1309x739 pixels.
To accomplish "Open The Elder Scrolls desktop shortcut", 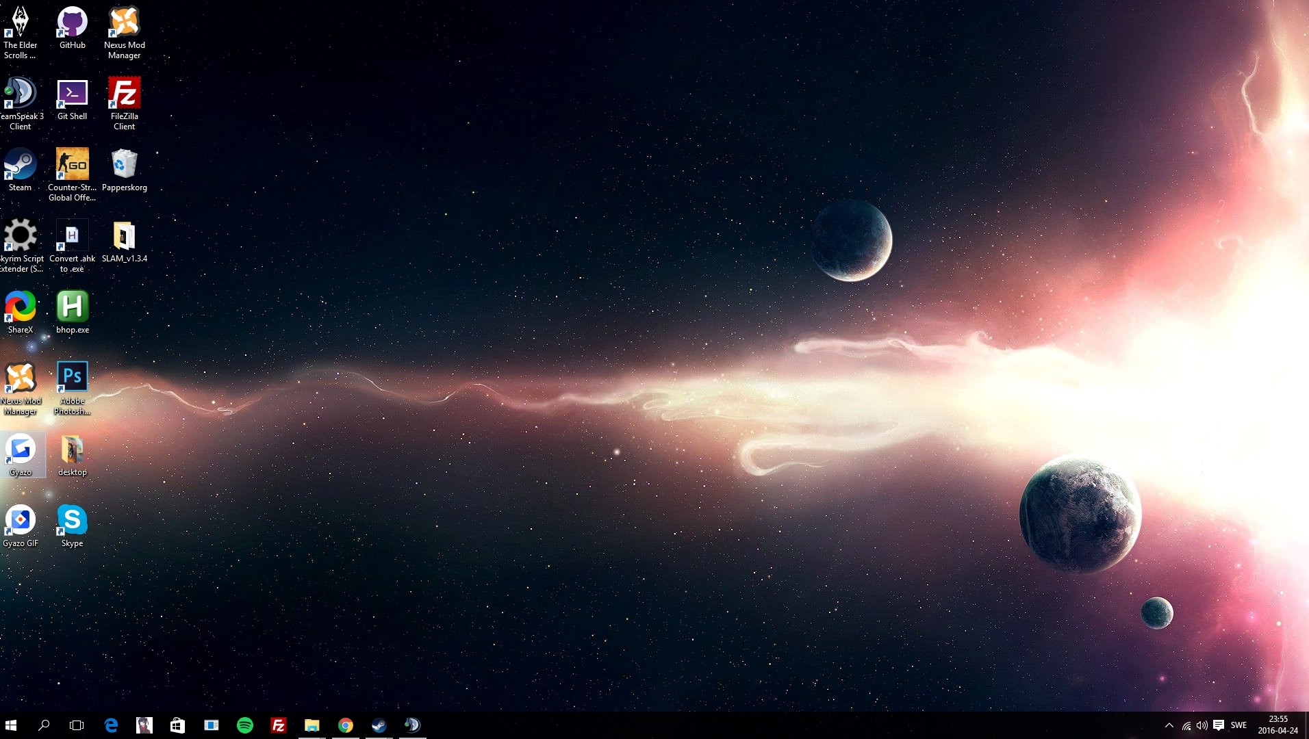I will tap(21, 32).
